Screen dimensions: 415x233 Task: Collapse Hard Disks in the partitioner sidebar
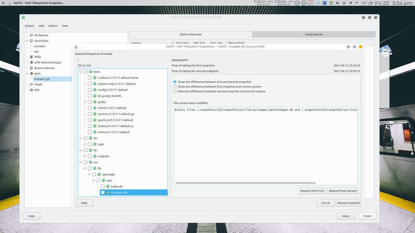coord(27,41)
